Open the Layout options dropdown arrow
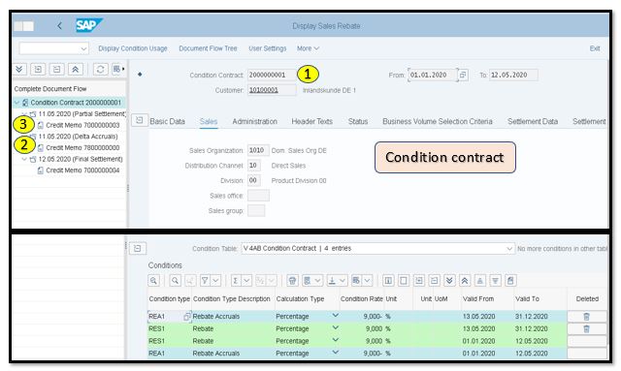Viewport: 621px width, 371px height. pos(367,280)
